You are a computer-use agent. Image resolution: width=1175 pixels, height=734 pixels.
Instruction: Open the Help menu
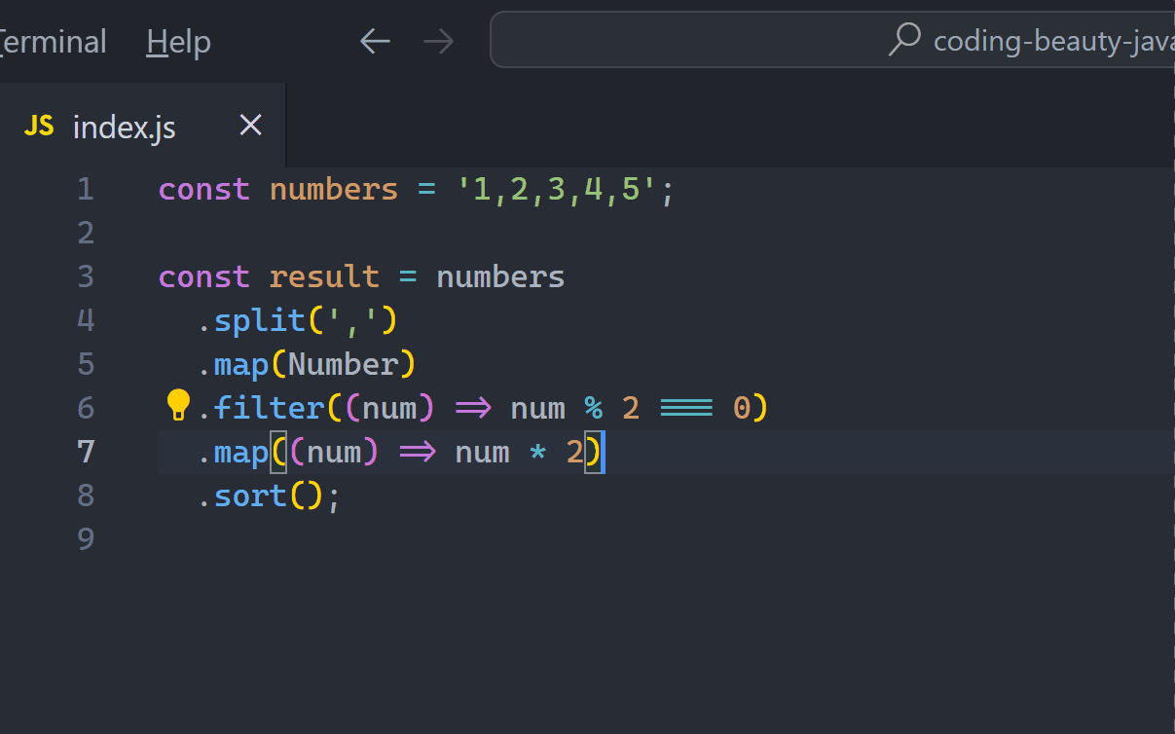coord(178,42)
